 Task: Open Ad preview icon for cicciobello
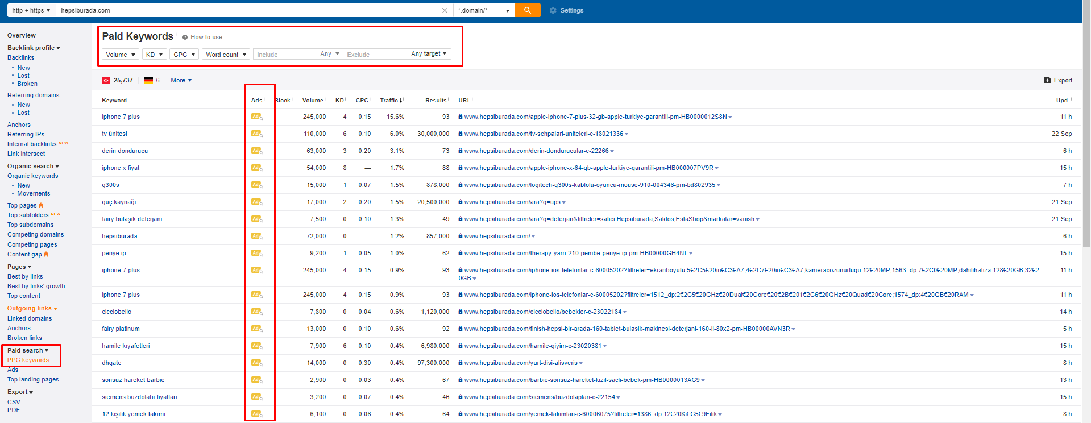257,312
